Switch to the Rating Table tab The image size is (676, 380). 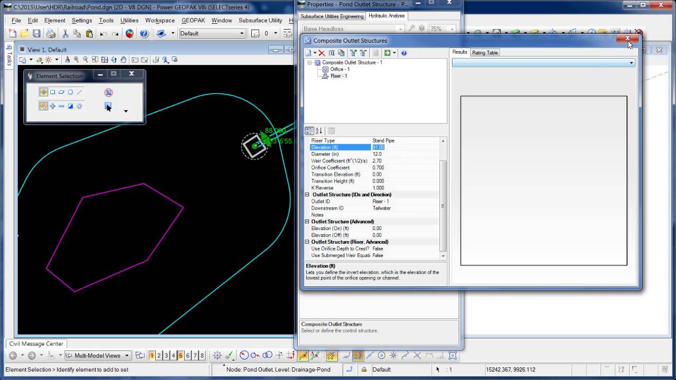[485, 53]
